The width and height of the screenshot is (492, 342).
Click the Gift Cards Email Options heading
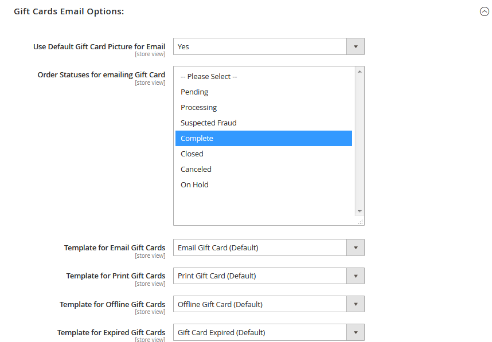pyautogui.click(x=69, y=11)
